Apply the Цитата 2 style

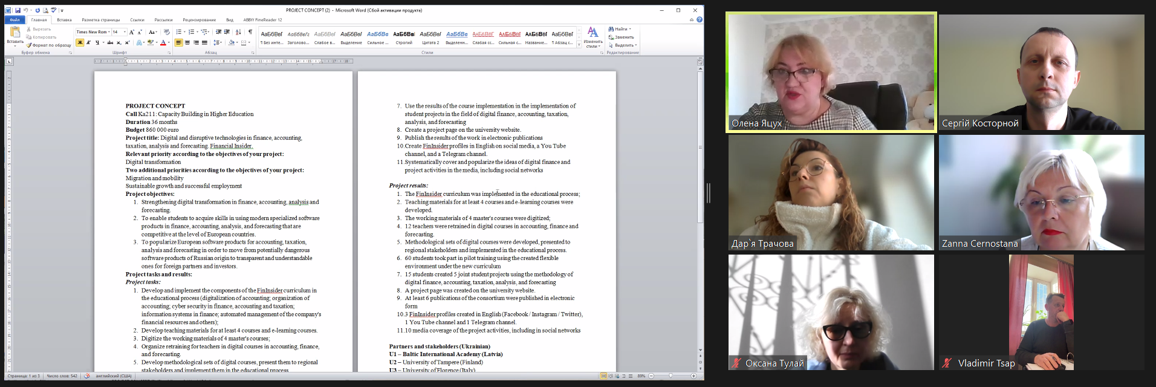pos(430,38)
